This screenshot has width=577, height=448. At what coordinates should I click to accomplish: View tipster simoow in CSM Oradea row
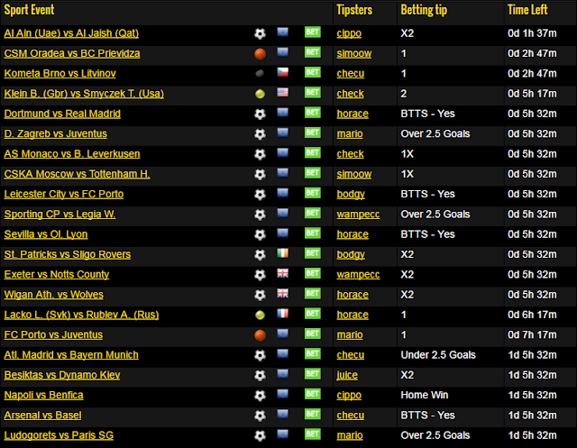click(x=354, y=54)
